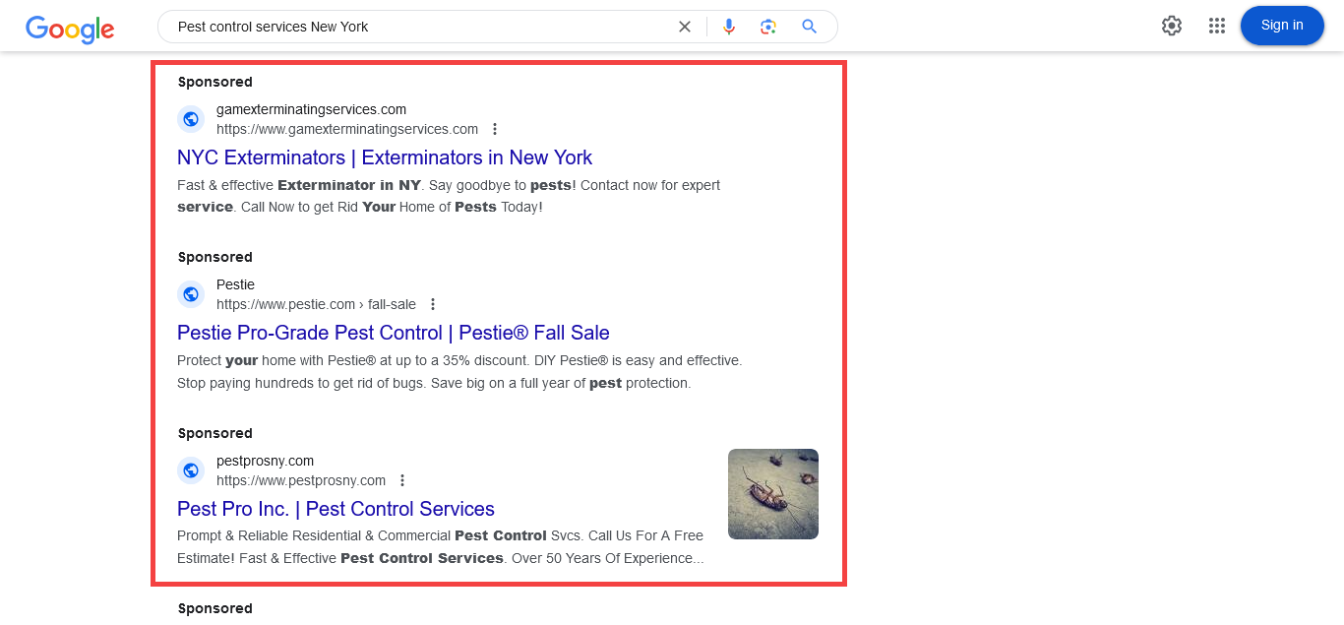Start voice search with microphone icon
The height and width of the screenshot is (625, 1344).
pos(729,27)
